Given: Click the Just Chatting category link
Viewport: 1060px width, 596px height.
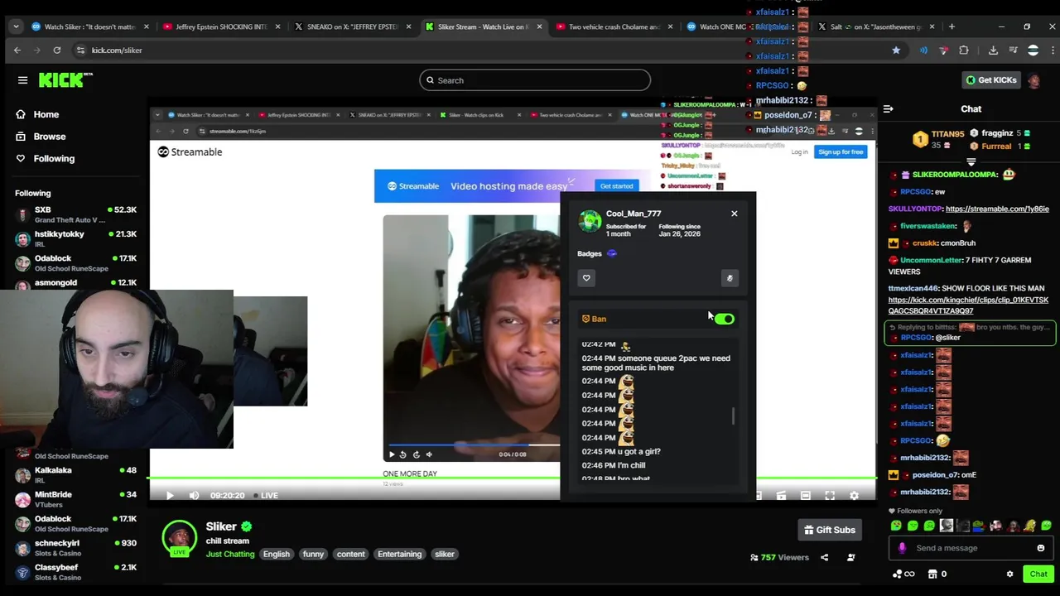Looking at the screenshot, I should [230, 555].
